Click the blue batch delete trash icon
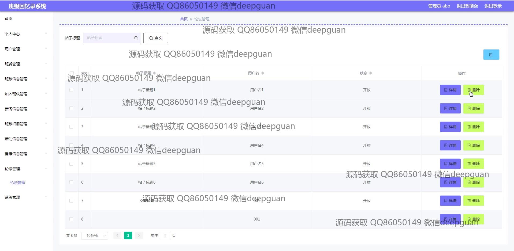This screenshot has height=251, width=514. (x=491, y=55)
